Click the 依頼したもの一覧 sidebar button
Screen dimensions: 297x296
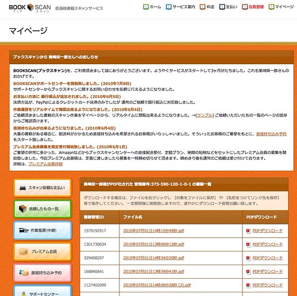(x=42, y=209)
